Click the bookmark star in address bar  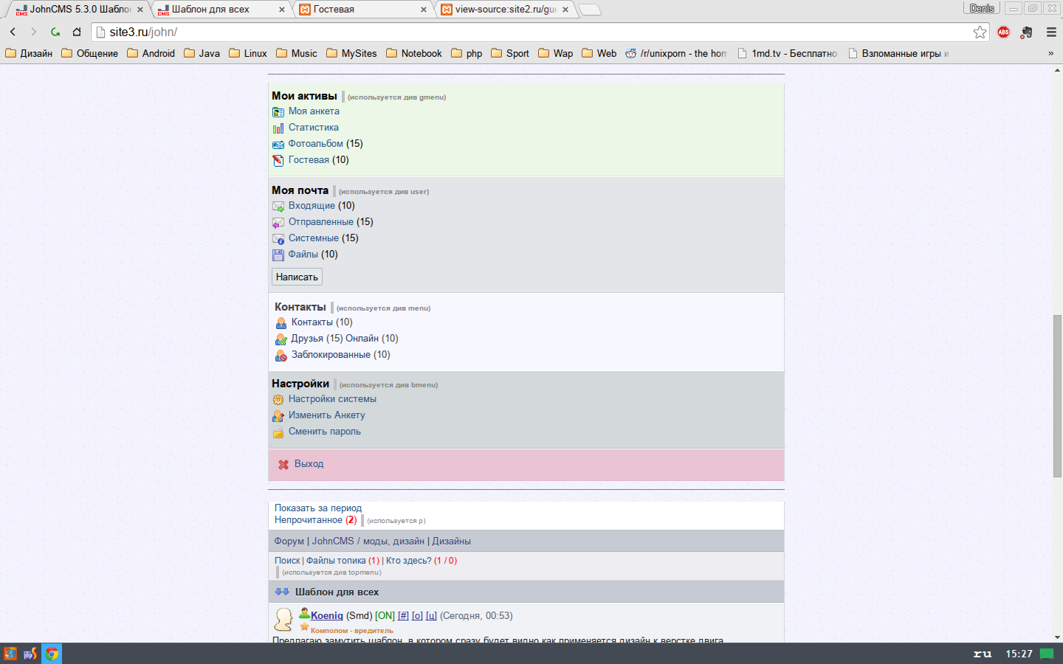980,32
